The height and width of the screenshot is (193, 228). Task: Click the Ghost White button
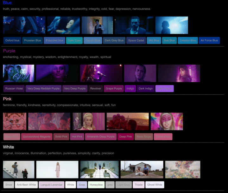pos(155,184)
